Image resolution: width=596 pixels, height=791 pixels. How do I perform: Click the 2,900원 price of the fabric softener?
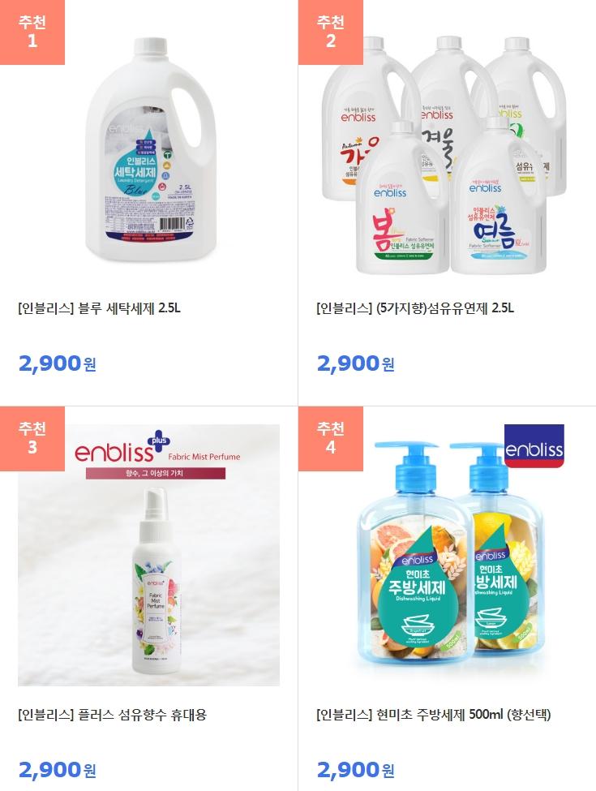[x=355, y=363]
